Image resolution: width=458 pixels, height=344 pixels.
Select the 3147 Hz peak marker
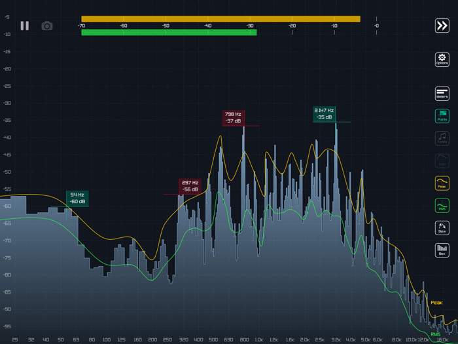tap(324, 114)
